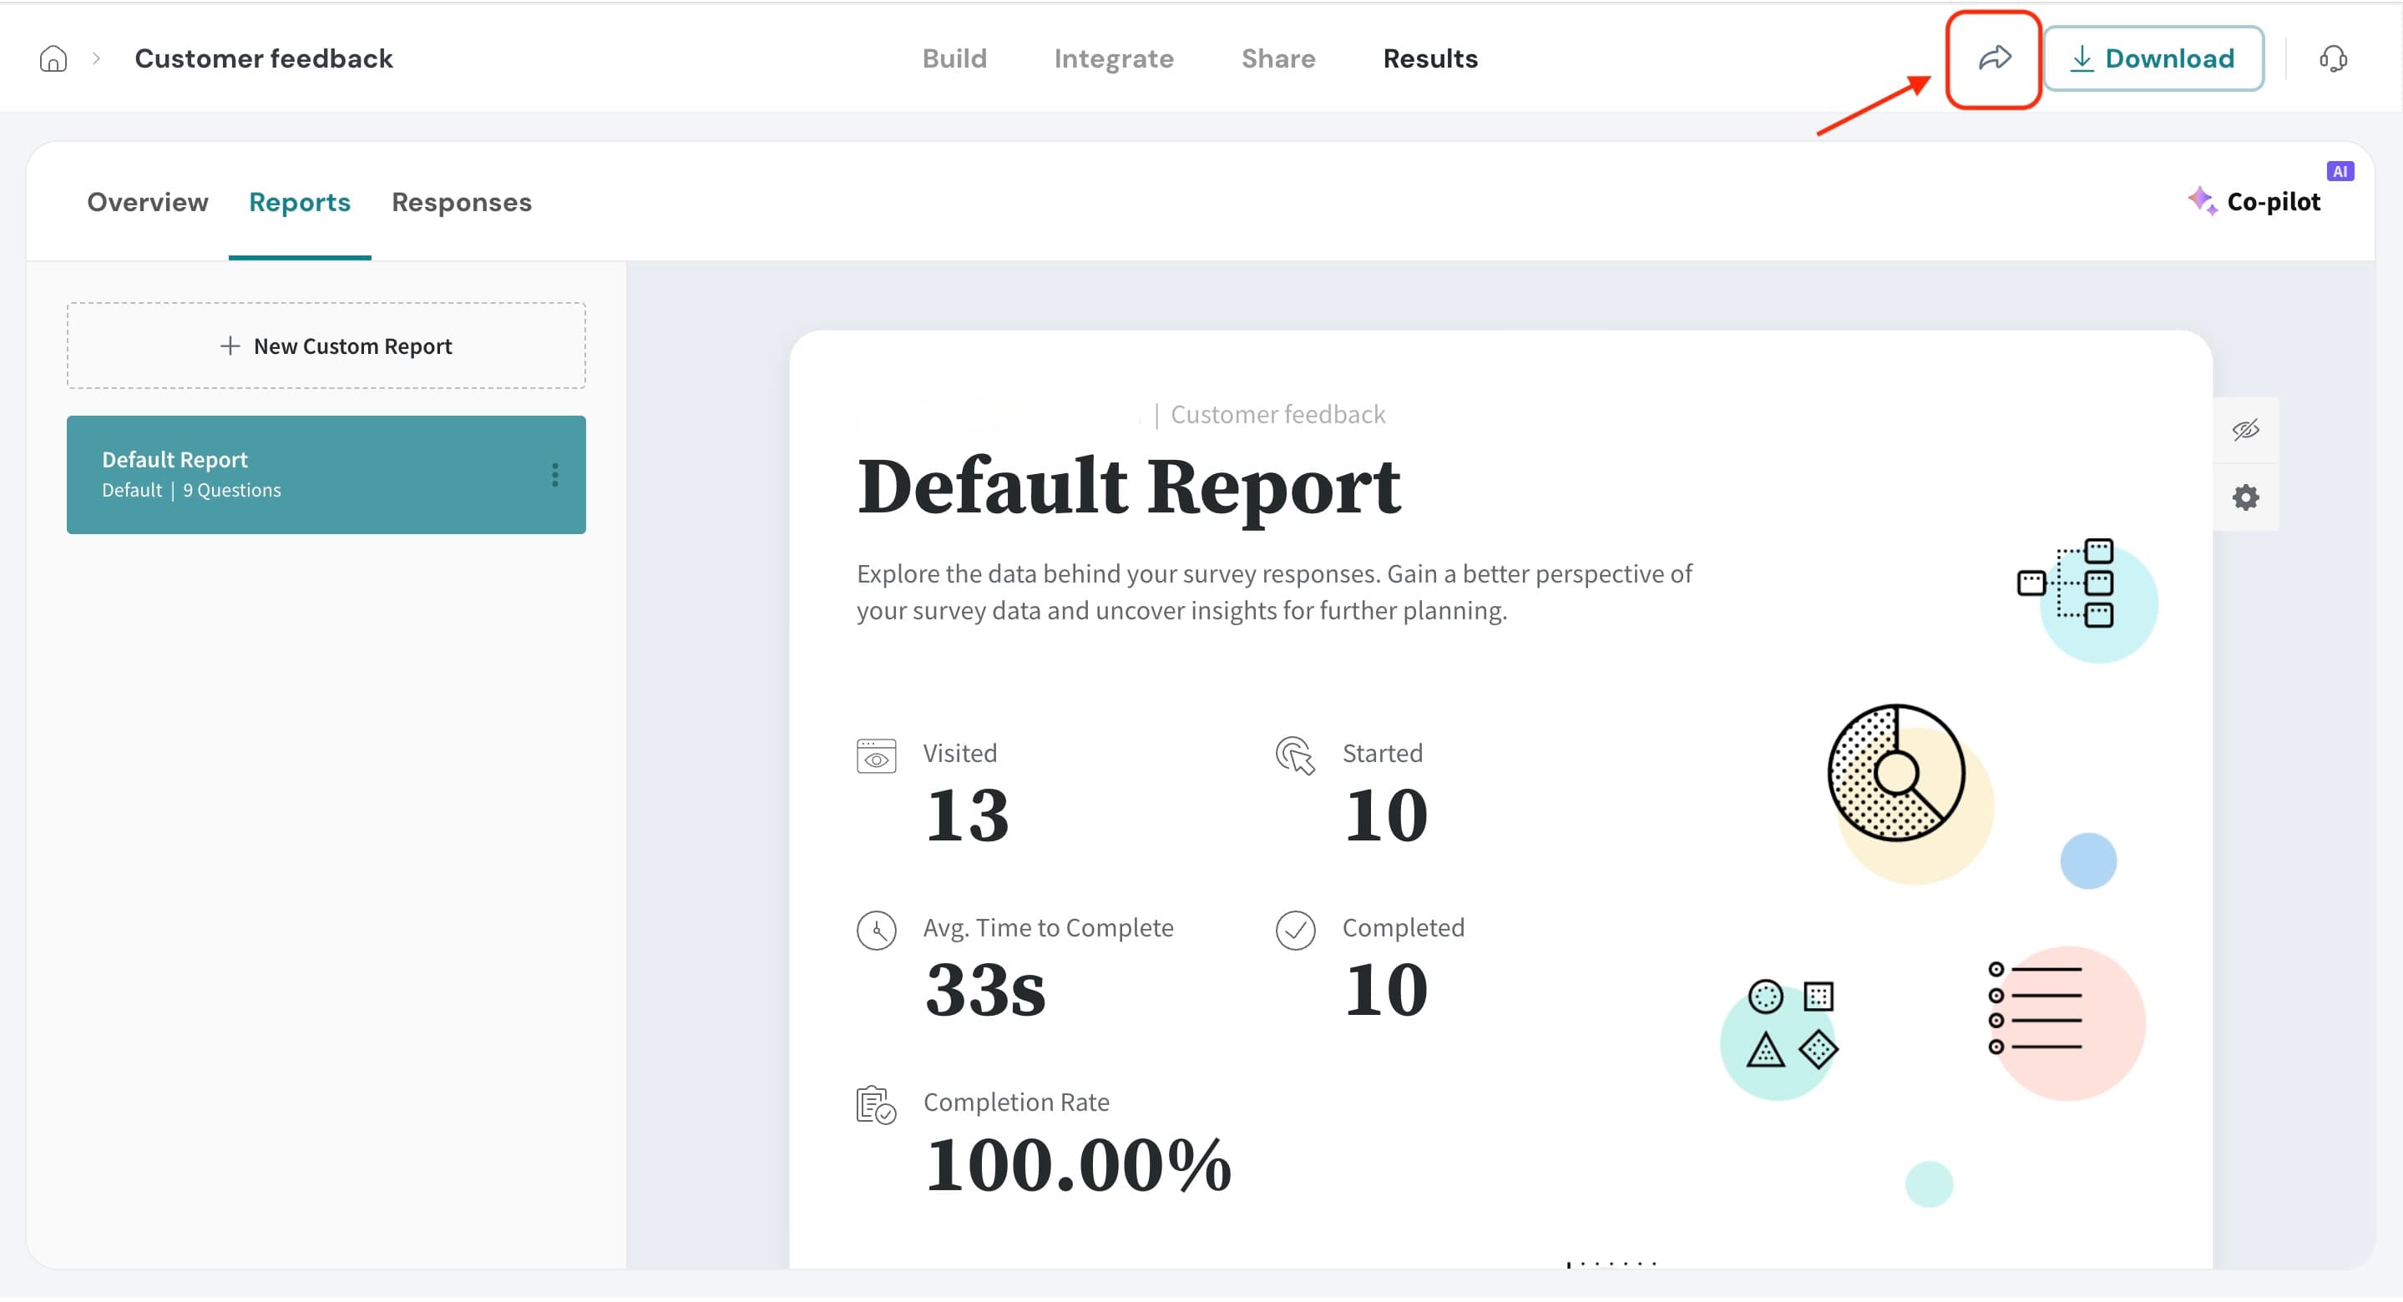
Task: Switch to the Overview tab
Action: pyautogui.click(x=148, y=202)
